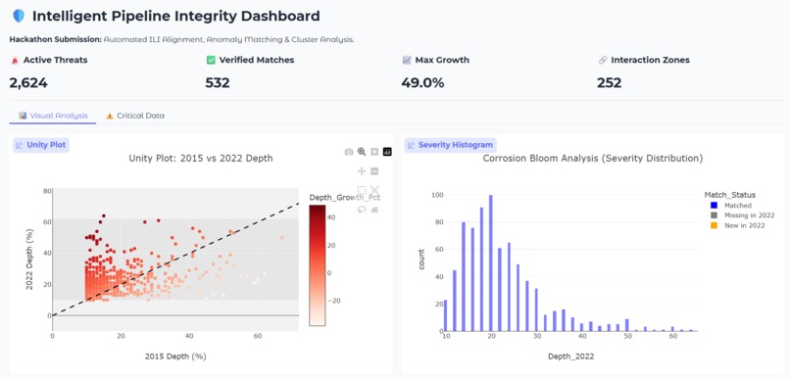The image size is (790, 379).
Task: Toggle the New in 2022 legend entry
Action: (x=738, y=225)
